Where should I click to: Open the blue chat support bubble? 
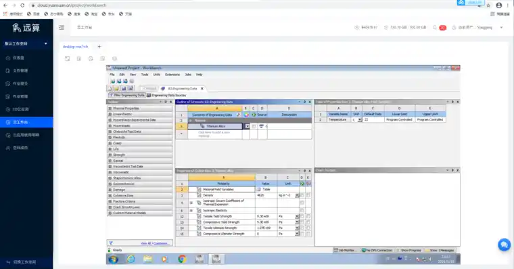(504, 245)
